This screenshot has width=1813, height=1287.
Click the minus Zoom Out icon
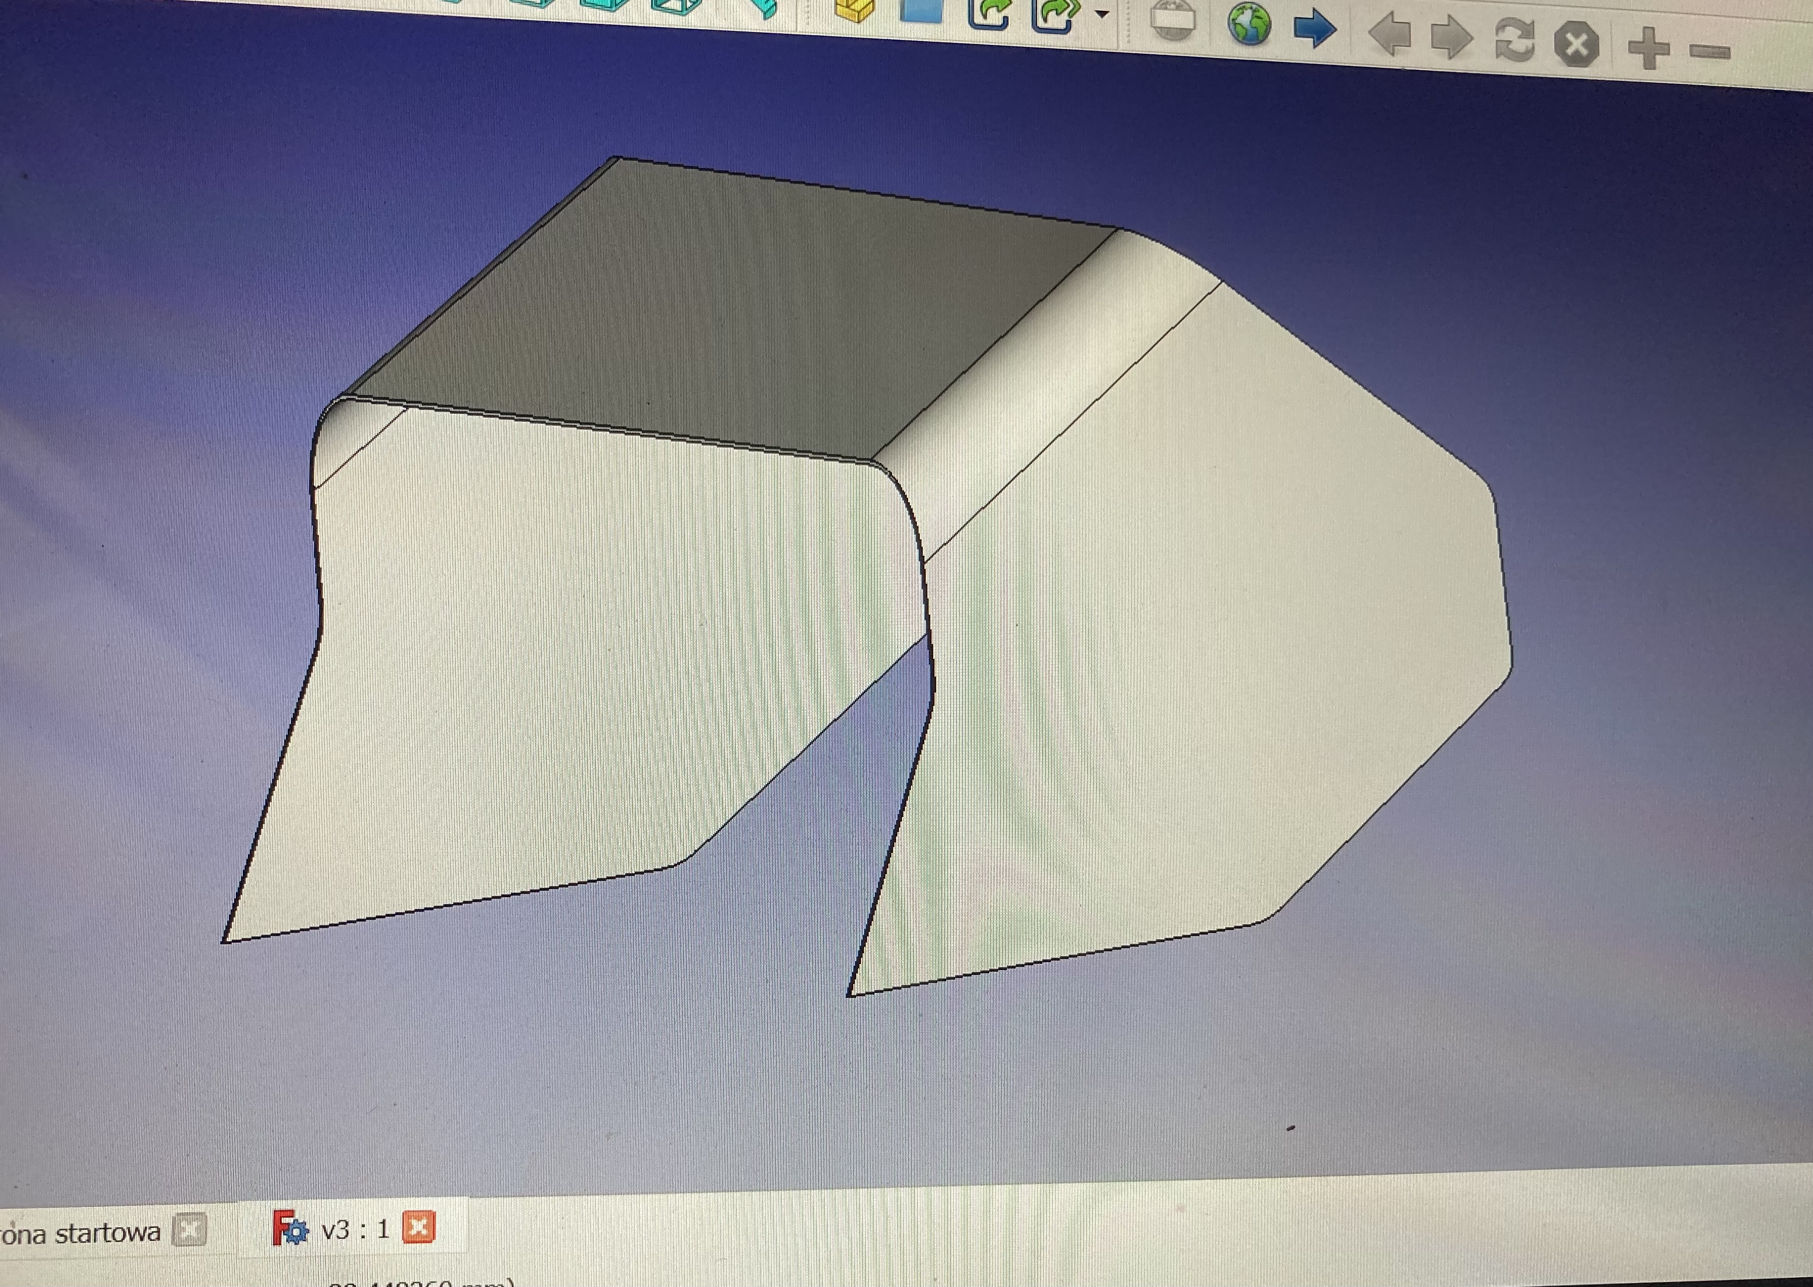click(1710, 52)
